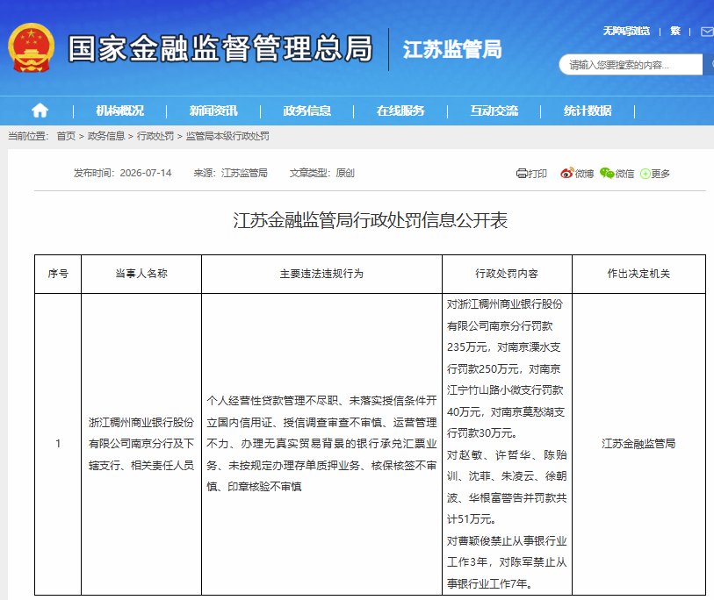
Task: Click the violations cell starting 个人经营性贷款管理不尽职
Action: tap(321, 444)
